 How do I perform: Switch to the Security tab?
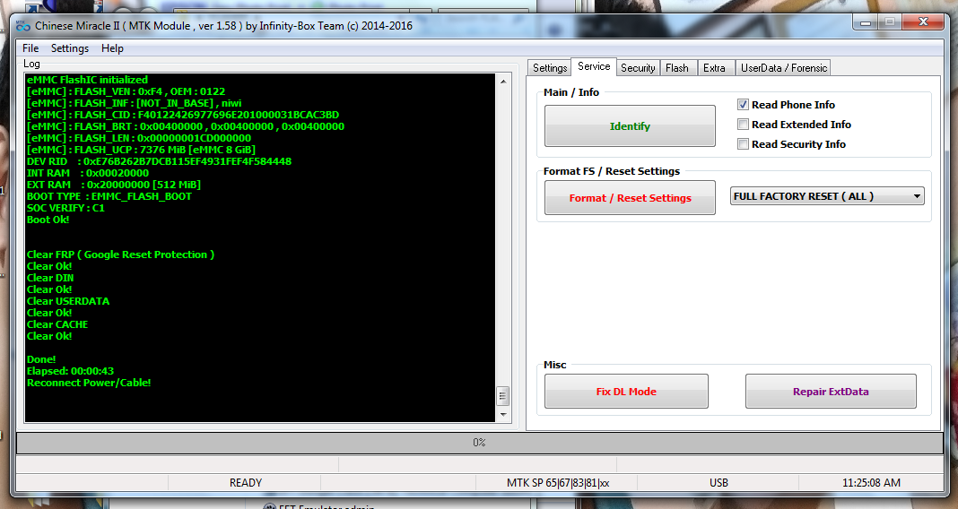click(x=638, y=68)
